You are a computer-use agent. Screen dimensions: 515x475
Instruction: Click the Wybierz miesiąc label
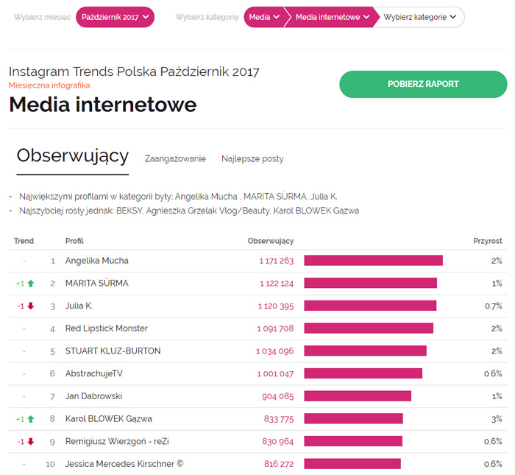click(x=42, y=17)
